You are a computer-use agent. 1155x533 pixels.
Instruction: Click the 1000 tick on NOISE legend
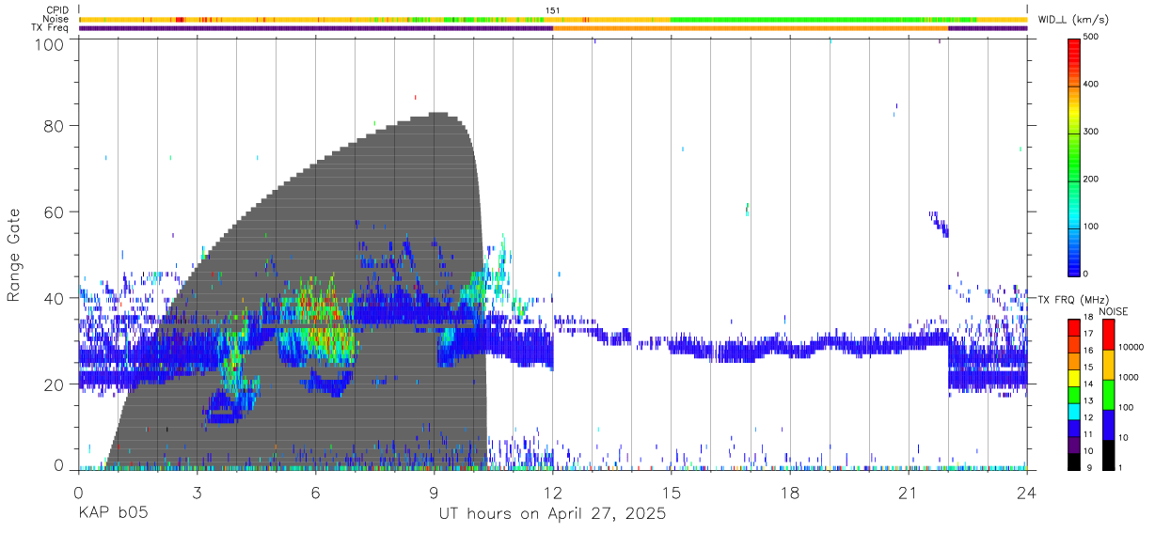click(1127, 376)
